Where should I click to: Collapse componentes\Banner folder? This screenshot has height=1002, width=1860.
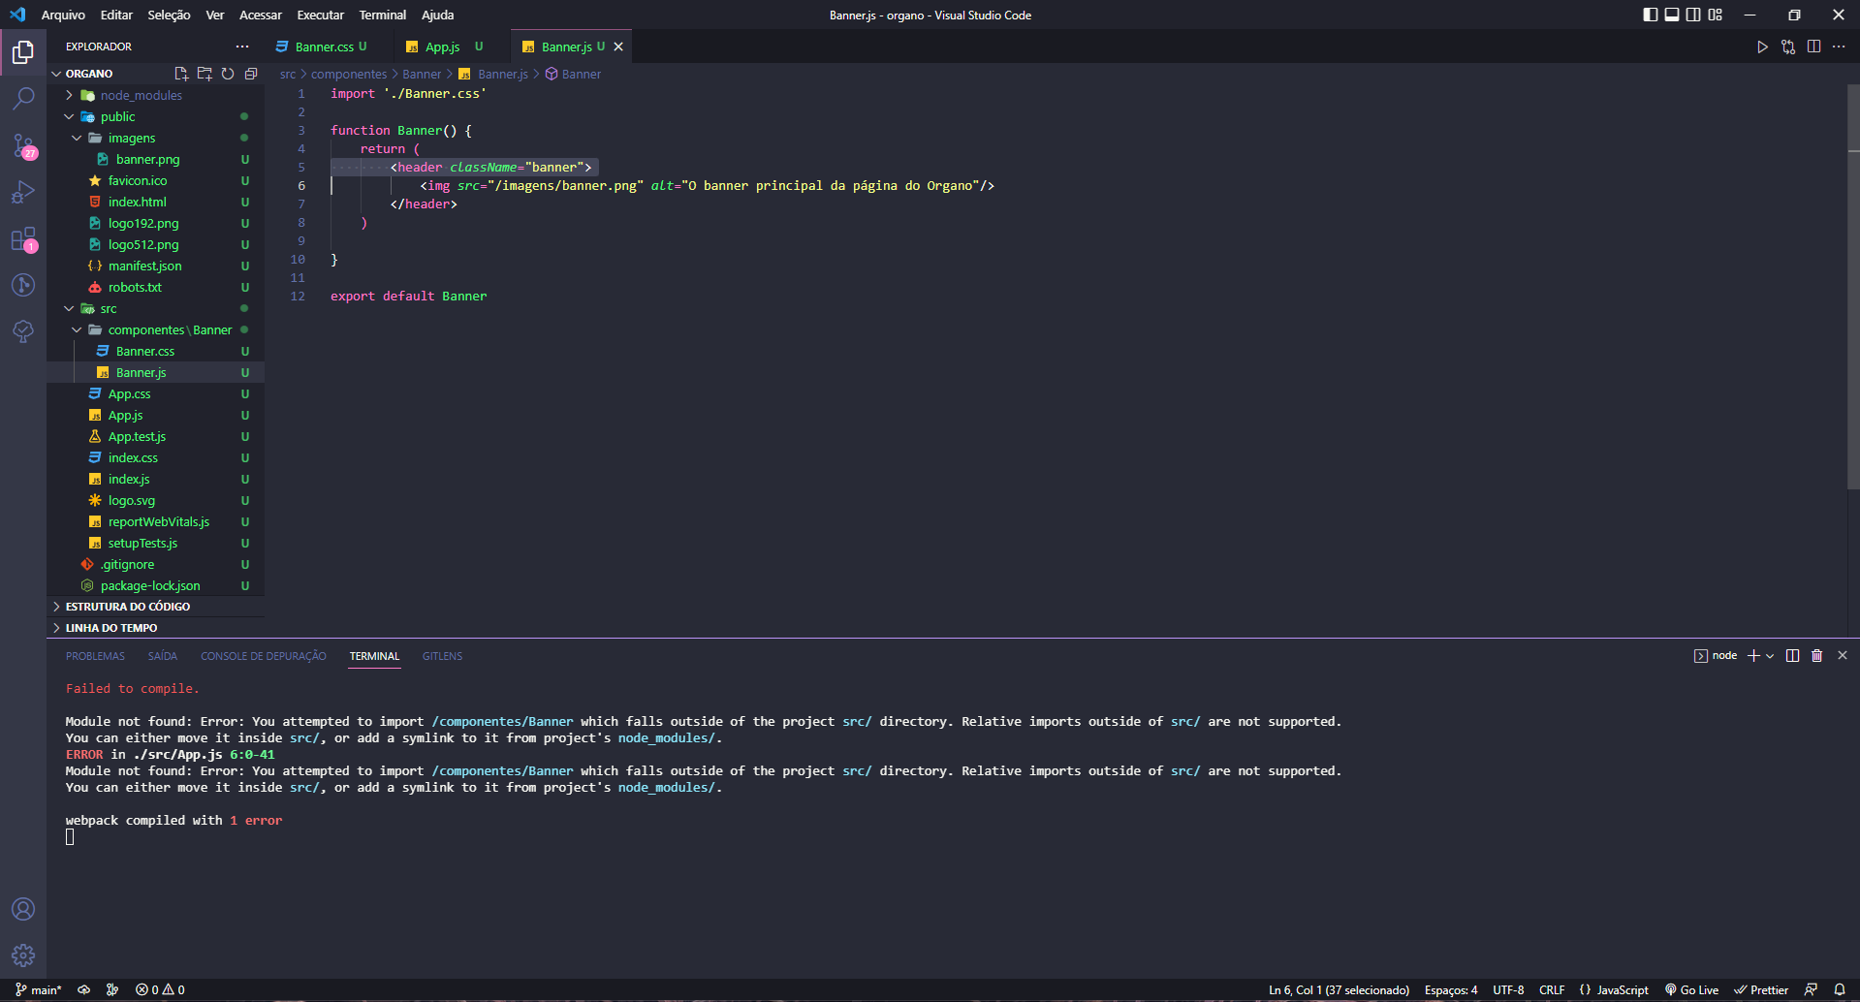[155, 329]
